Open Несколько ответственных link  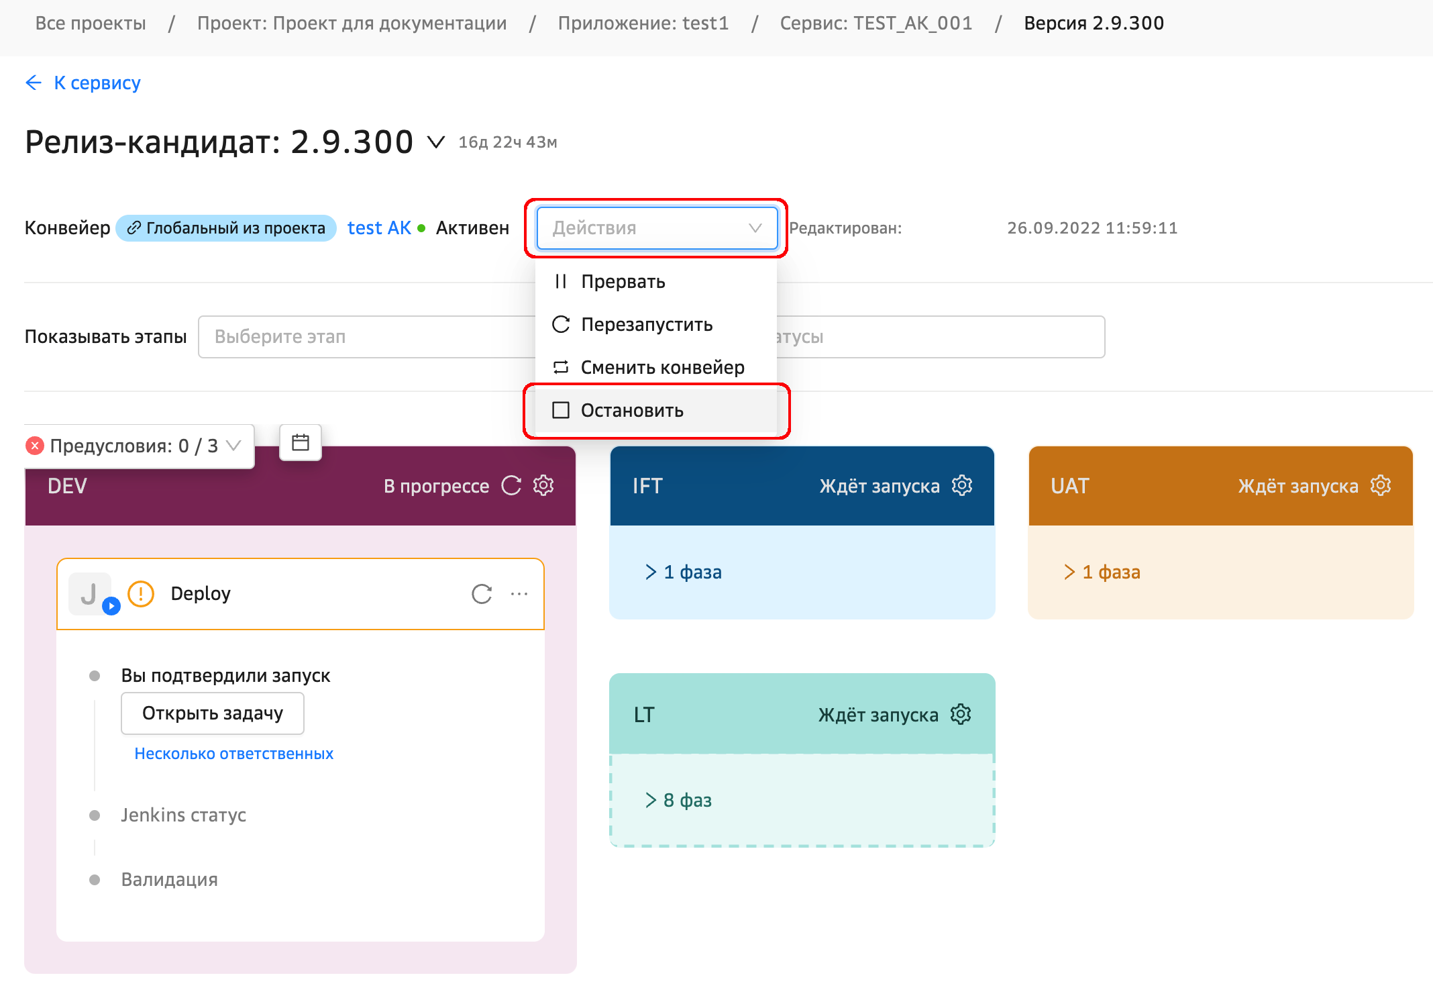pos(233,754)
